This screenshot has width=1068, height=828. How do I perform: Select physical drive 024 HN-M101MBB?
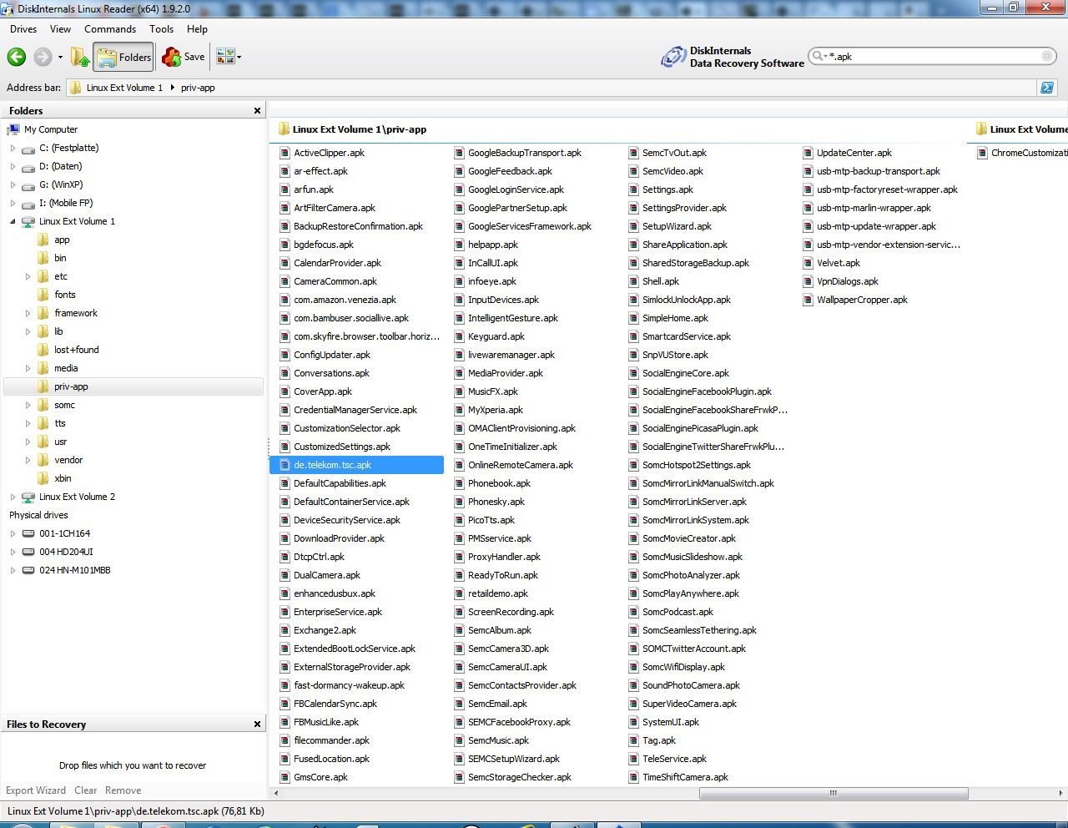tap(74, 570)
